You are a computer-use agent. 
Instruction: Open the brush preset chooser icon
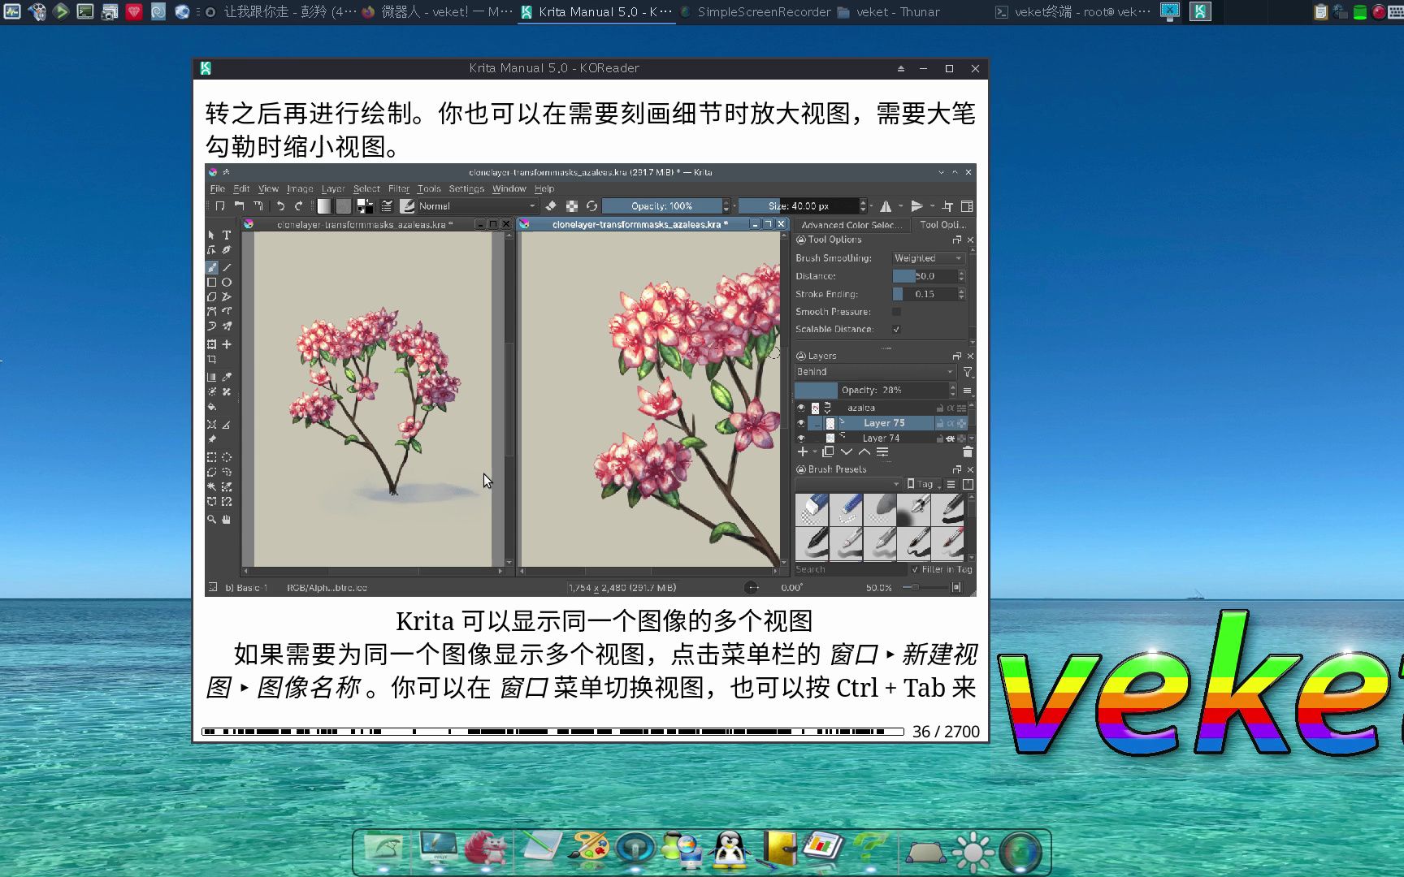pos(408,206)
